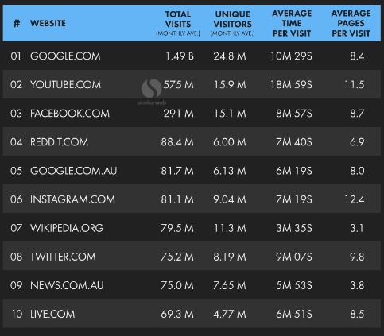This screenshot has height=336, width=384.
Task: Open GOOGLE.COM.AU in the list
Action: point(73,171)
